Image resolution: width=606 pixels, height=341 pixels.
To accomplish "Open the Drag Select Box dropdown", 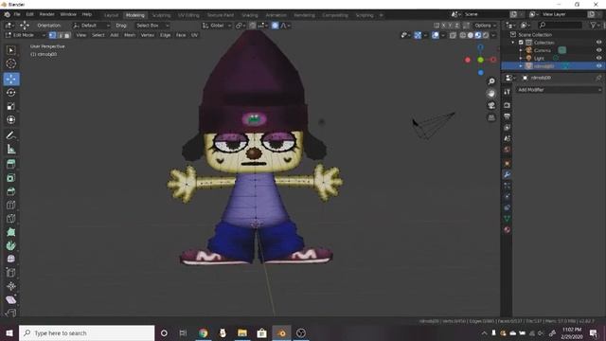I will [x=152, y=26].
